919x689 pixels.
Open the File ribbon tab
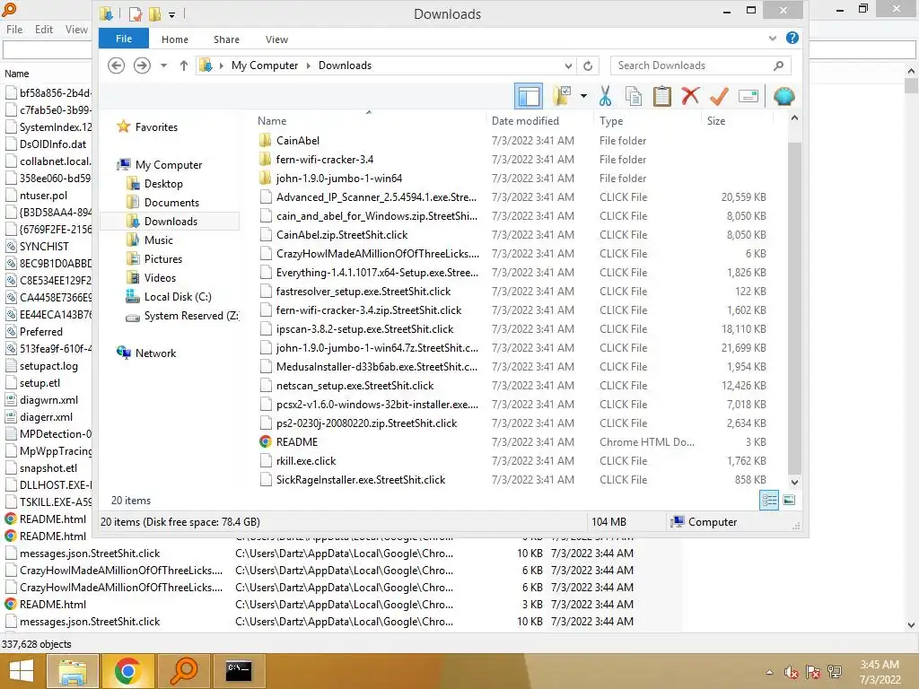(x=124, y=39)
